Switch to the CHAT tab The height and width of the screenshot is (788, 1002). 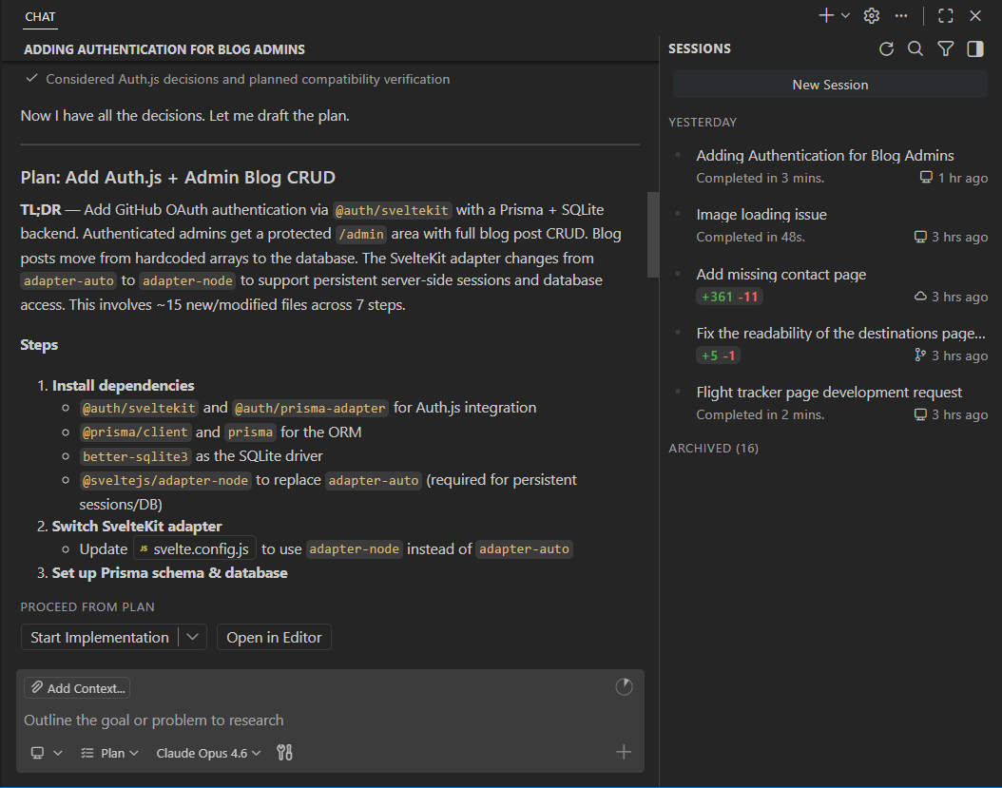pos(40,16)
